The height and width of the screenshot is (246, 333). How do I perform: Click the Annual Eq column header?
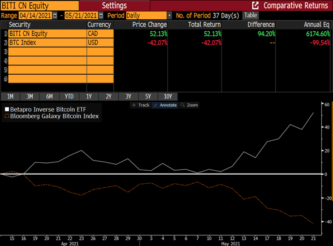coord(317,25)
